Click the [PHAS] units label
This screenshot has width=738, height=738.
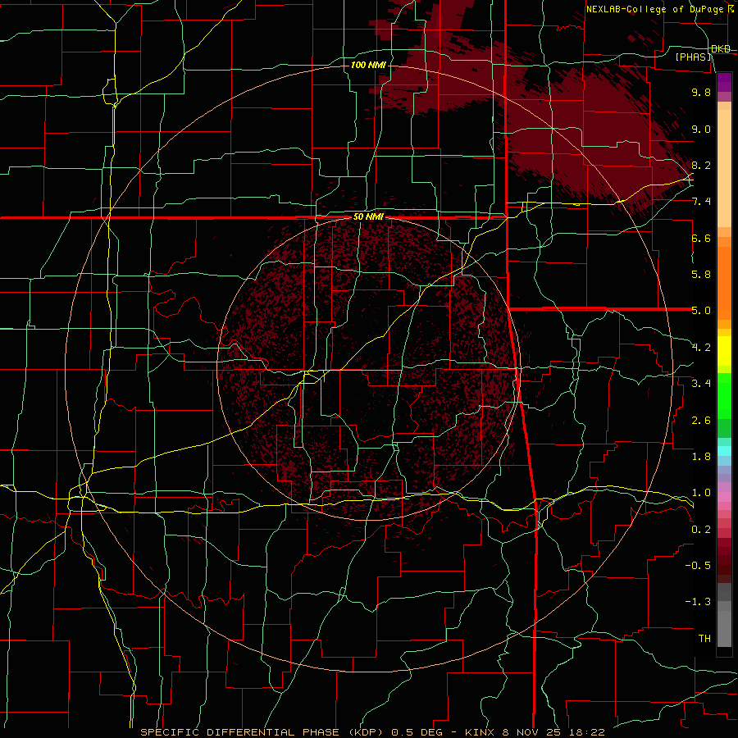(x=694, y=57)
